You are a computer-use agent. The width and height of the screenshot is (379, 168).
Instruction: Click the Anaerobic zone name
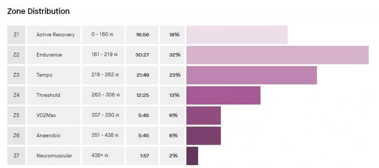[48, 136]
